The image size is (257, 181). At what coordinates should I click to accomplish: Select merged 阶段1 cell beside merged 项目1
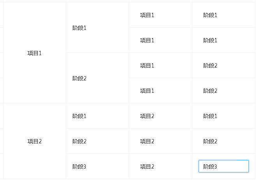click(x=79, y=28)
